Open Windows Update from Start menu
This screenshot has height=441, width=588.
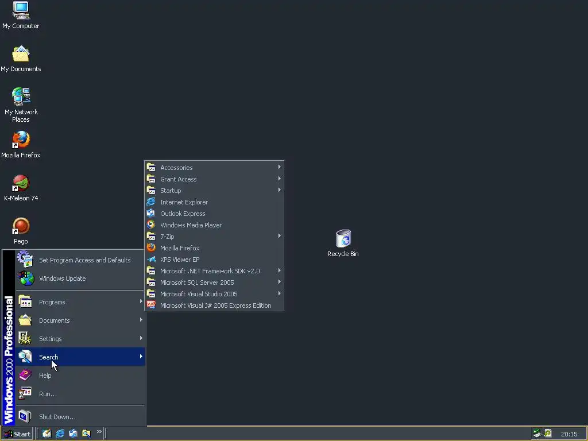click(x=80, y=278)
